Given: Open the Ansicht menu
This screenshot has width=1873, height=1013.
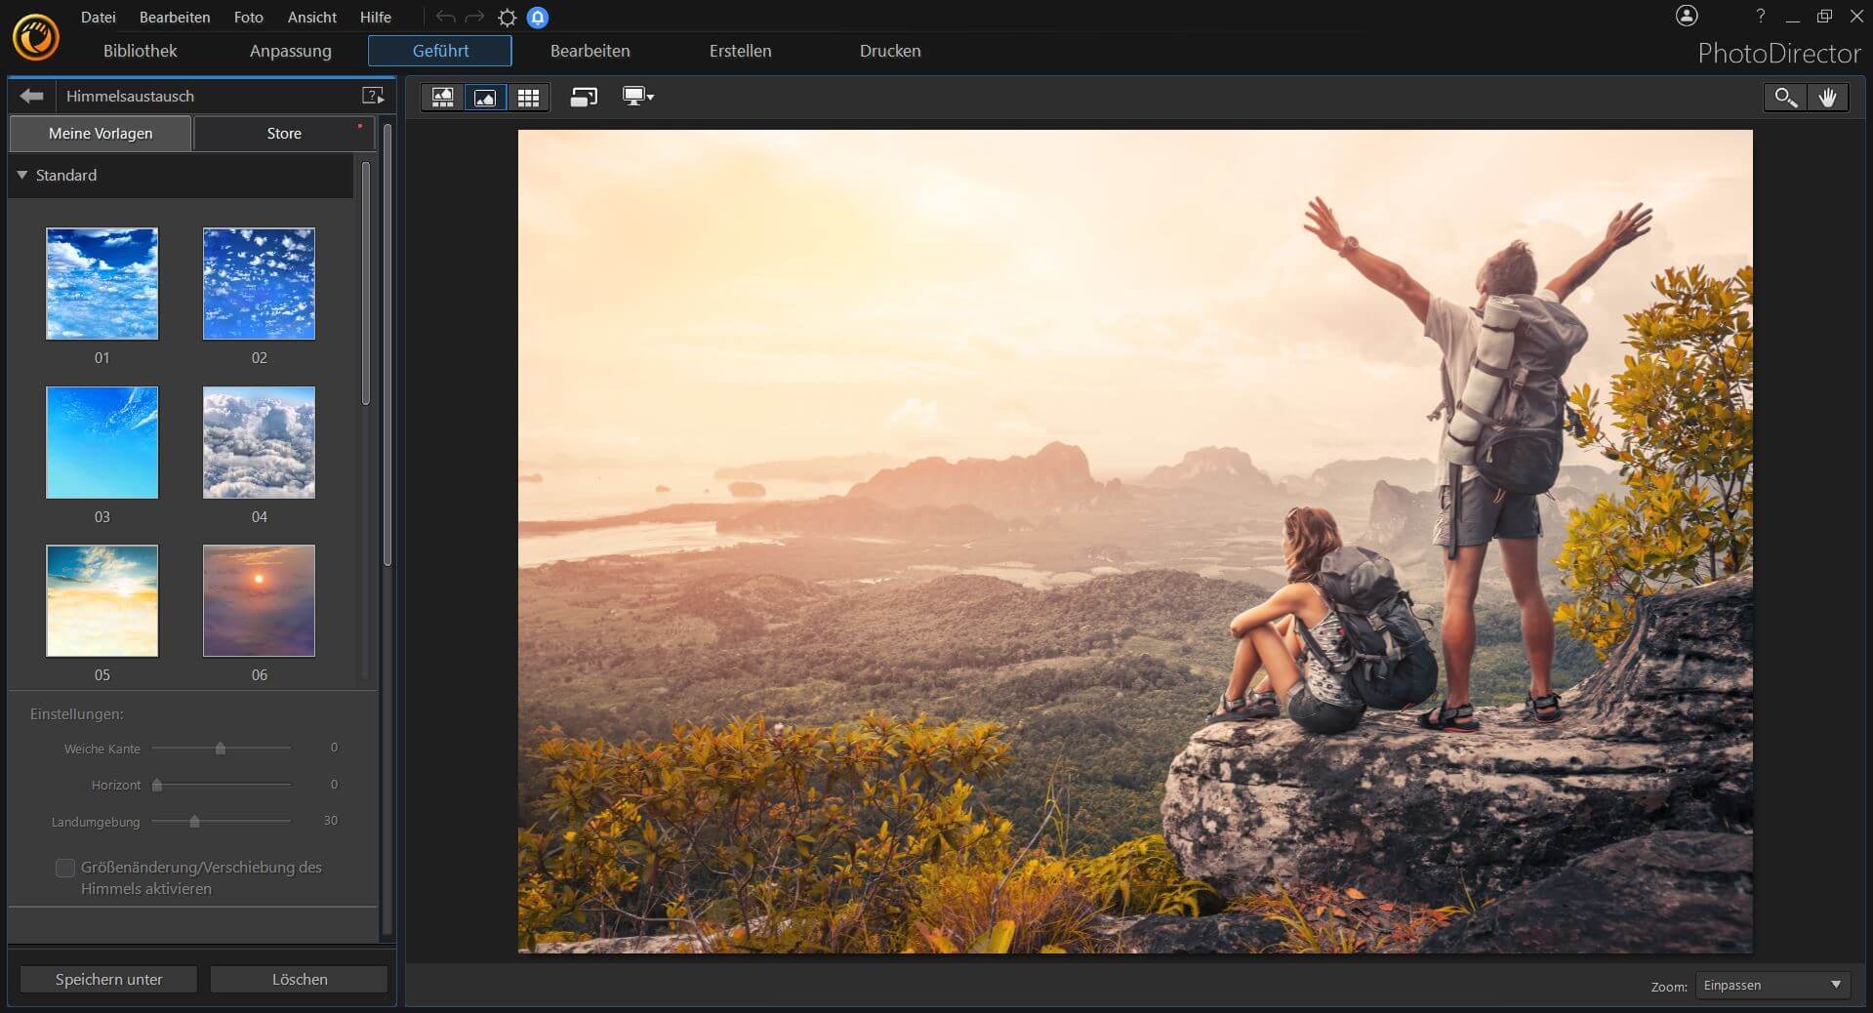Looking at the screenshot, I should pyautogui.click(x=312, y=17).
